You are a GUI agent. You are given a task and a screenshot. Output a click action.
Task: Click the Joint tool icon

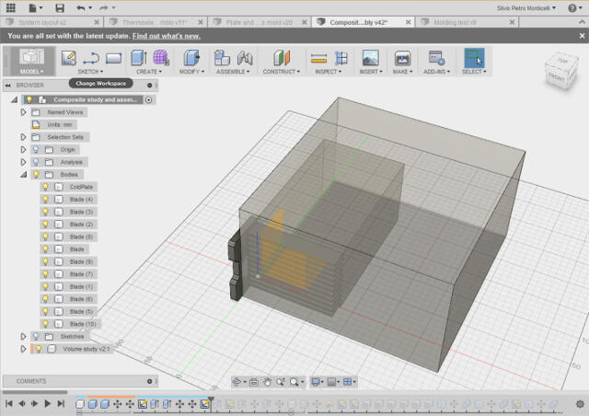245,58
